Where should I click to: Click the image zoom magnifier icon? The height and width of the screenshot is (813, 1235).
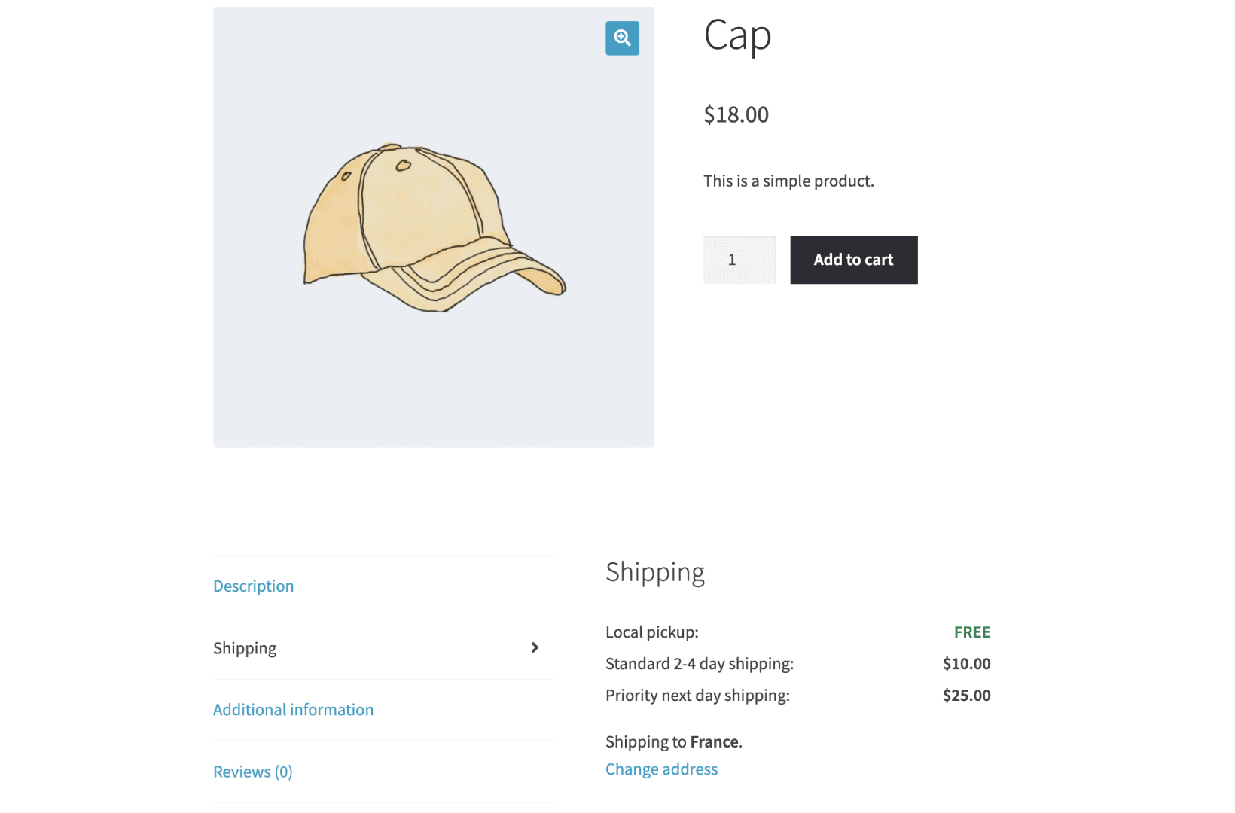(622, 38)
